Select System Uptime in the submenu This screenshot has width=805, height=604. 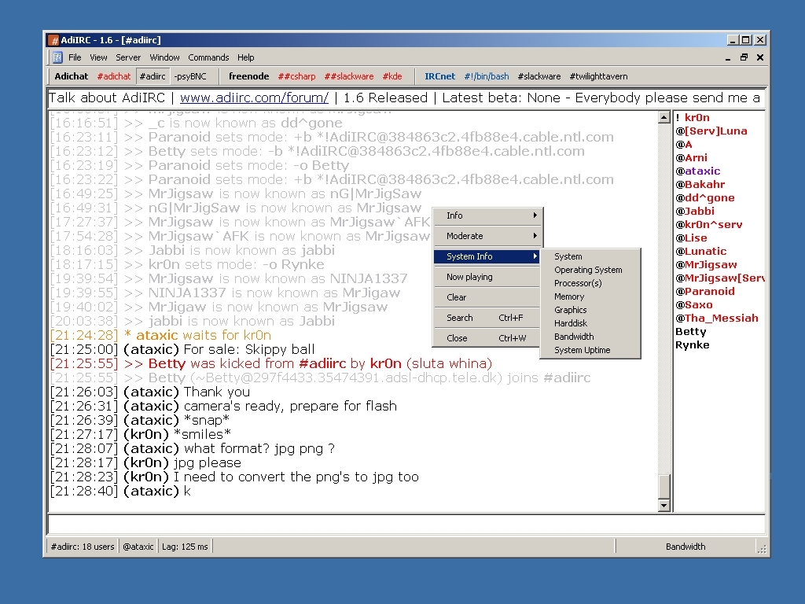590,350
